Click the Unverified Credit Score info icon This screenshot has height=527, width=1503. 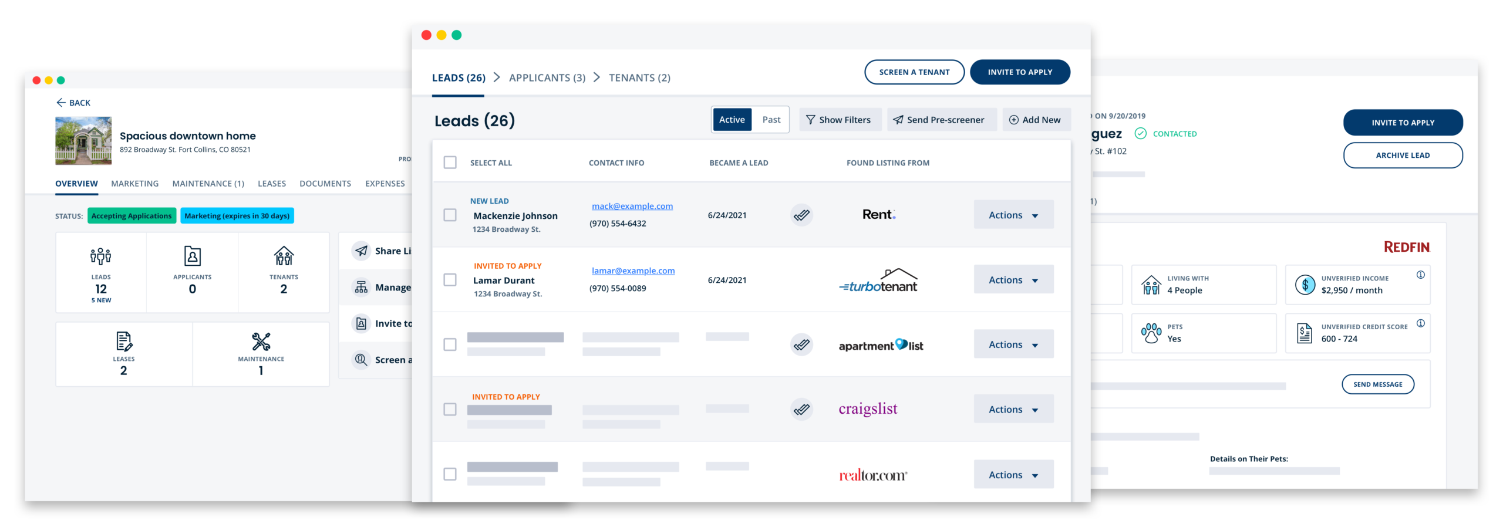tap(1420, 323)
